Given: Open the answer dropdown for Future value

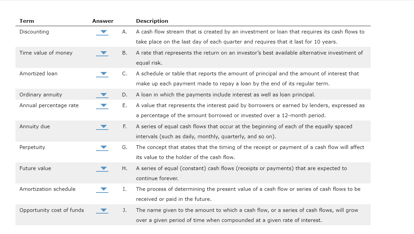Looking at the screenshot, I should click(102, 169).
